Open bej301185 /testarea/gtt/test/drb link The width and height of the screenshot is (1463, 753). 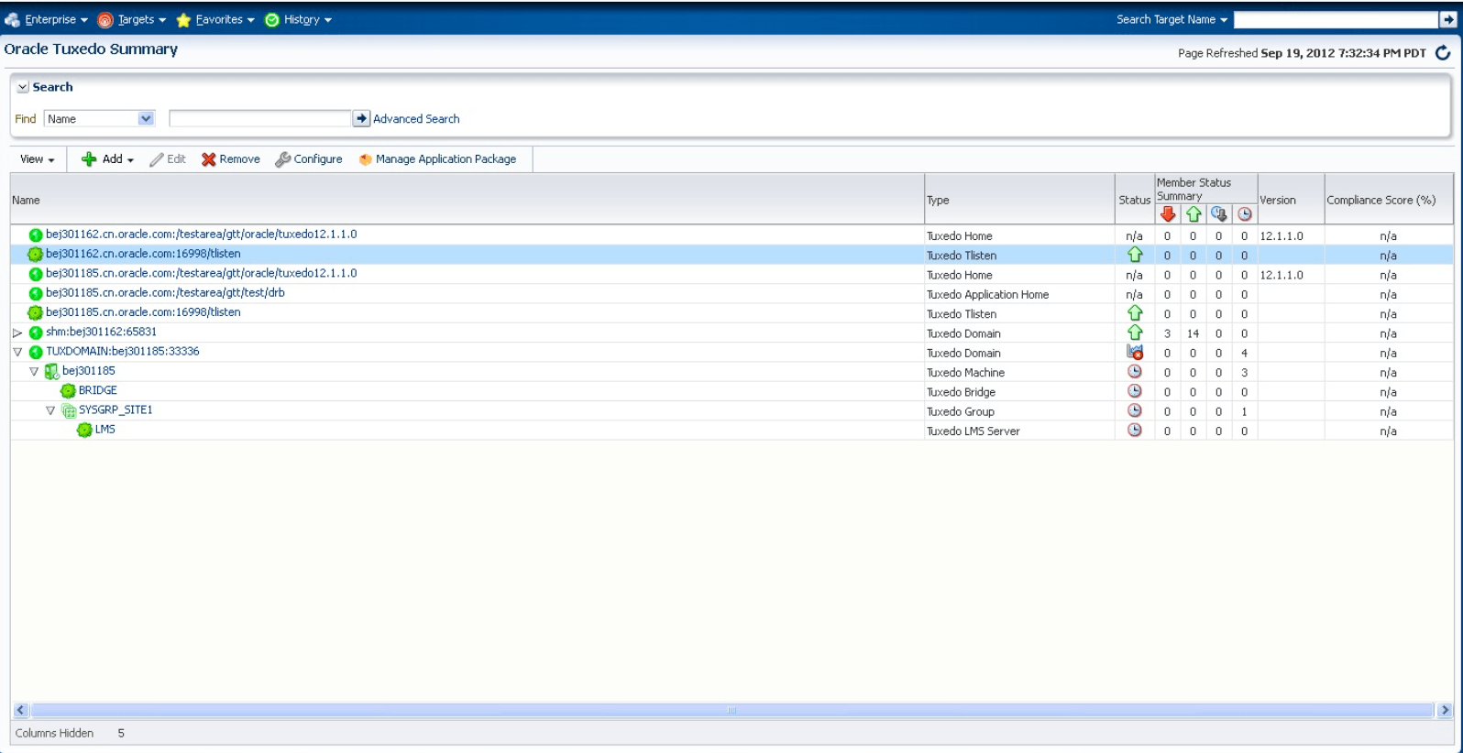[165, 293]
